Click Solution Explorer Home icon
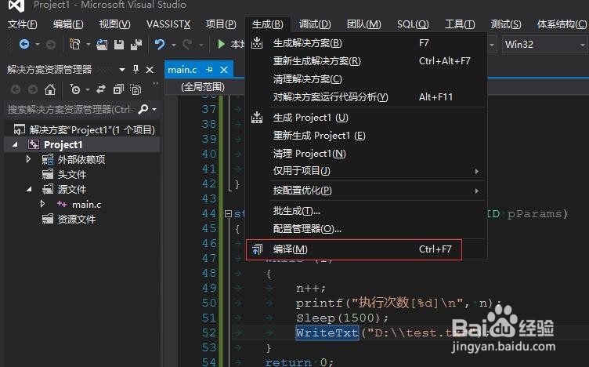The image size is (589, 367). (x=50, y=89)
